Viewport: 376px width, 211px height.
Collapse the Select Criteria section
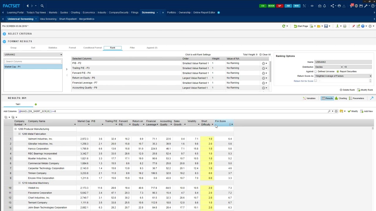pos(4,34)
